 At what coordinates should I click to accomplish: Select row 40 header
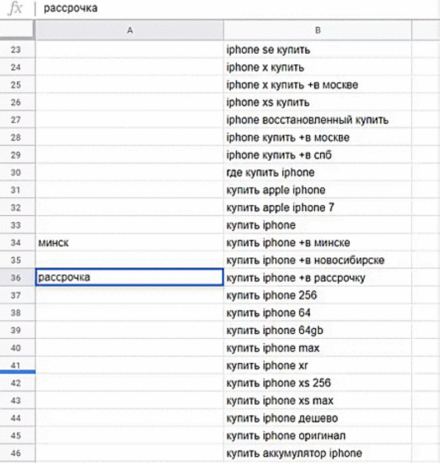[17, 348]
